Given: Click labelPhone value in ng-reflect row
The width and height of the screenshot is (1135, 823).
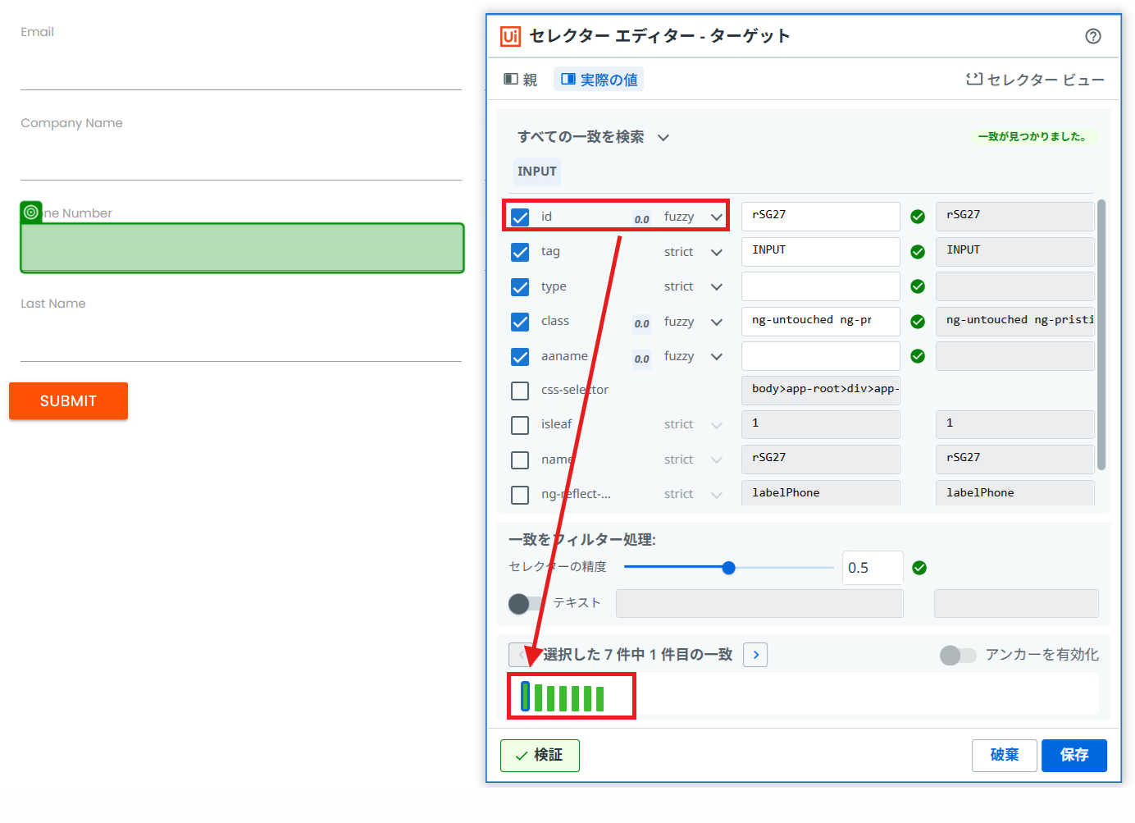Looking at the screenshot, I should tap(821, 493).
